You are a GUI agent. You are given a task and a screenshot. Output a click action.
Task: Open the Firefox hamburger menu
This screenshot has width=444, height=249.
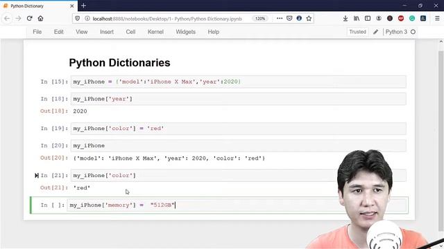click(437, 19)
